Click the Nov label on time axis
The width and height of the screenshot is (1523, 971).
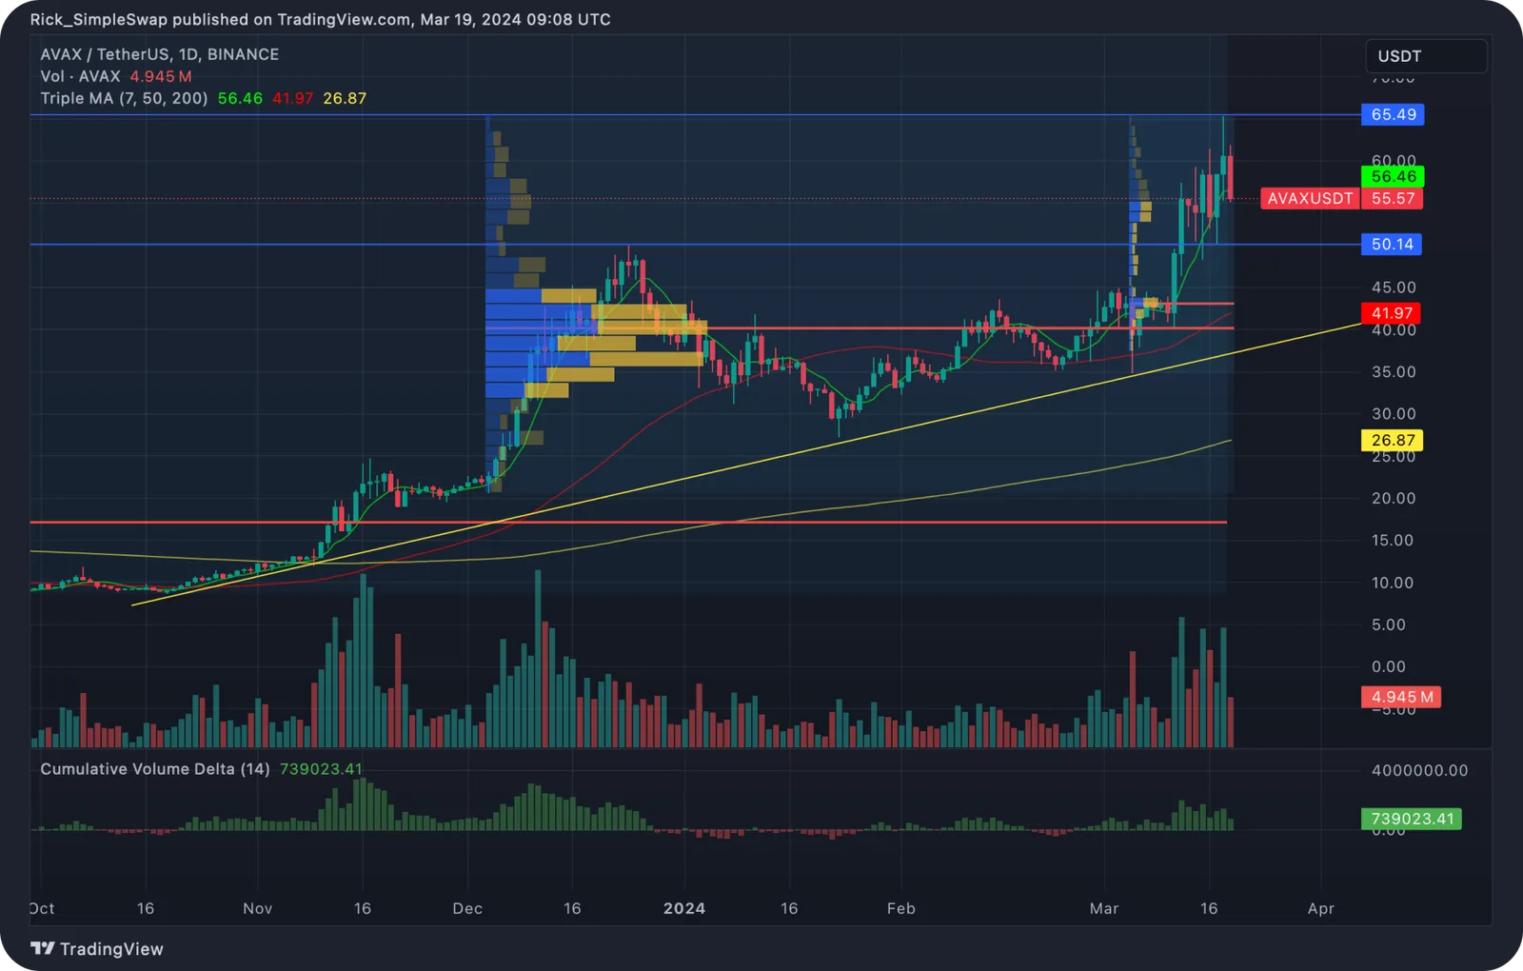tap(258, 908)
